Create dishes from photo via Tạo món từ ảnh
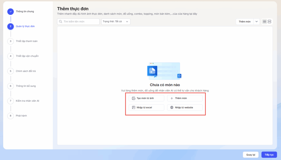 tap(146, 98)
